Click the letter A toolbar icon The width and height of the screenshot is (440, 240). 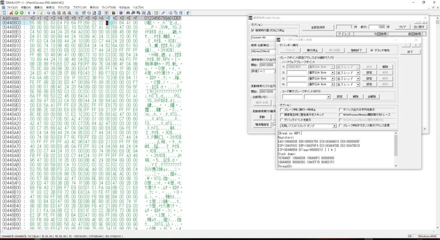point(76,13)
